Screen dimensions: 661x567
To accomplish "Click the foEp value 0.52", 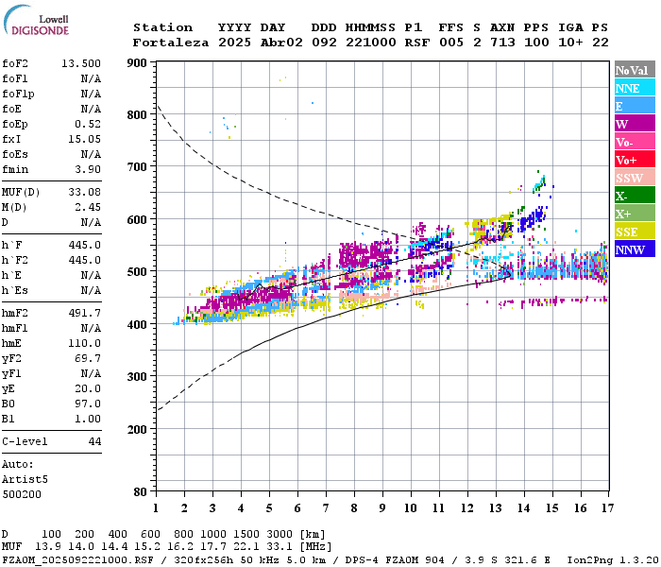I will (88, 124).
